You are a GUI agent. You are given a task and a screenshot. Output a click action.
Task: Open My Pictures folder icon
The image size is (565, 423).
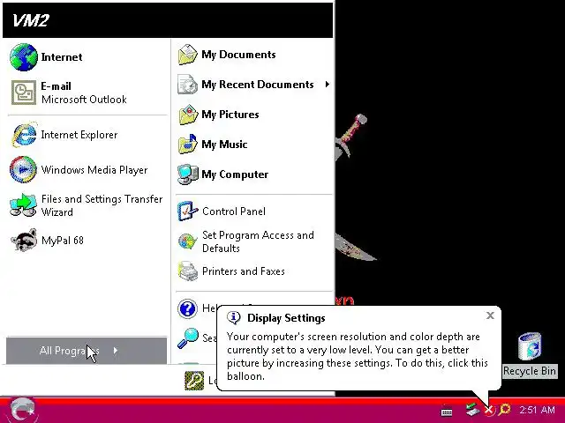point(188,115)
